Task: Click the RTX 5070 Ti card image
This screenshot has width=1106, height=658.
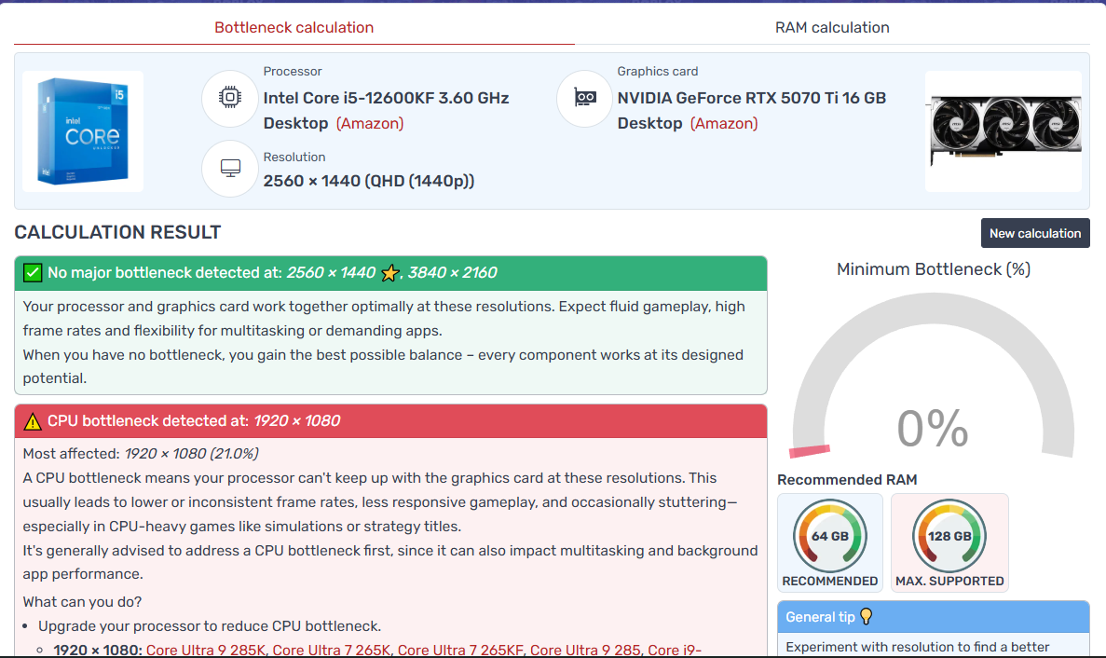Action: [x=1003, y=131]
